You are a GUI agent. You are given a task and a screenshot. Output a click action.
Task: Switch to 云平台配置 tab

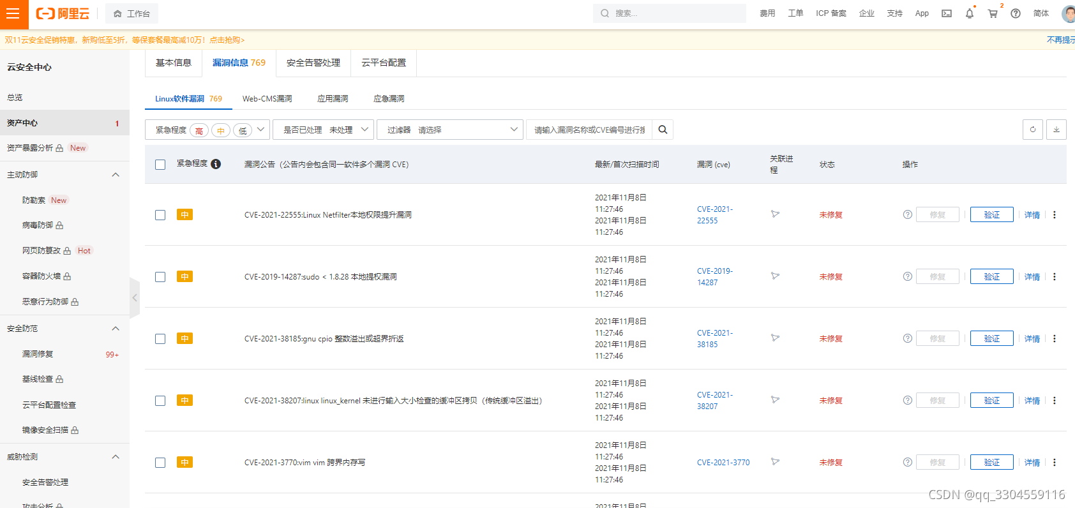coord(384,63)
